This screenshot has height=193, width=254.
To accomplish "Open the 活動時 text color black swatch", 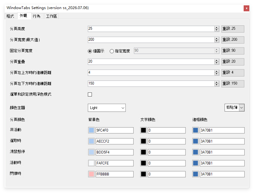I will (x=143, y=163).
